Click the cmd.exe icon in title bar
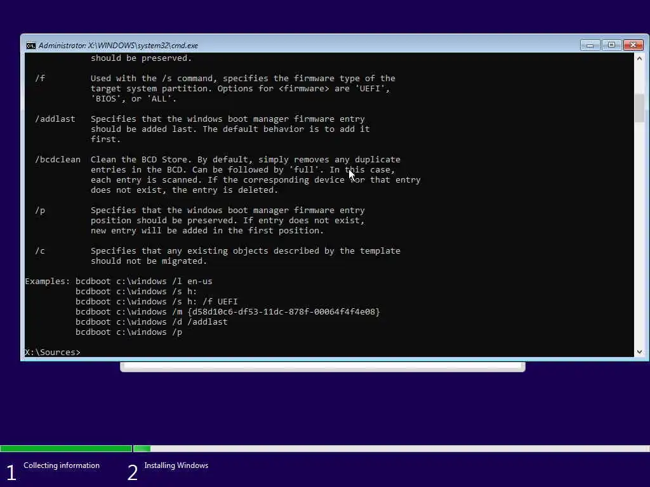Viewport: 650px width, 487px height. click(30, 46)
